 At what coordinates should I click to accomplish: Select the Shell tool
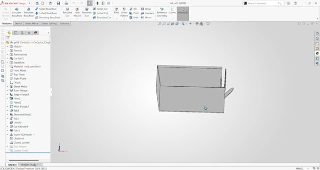tap(134, 17)
